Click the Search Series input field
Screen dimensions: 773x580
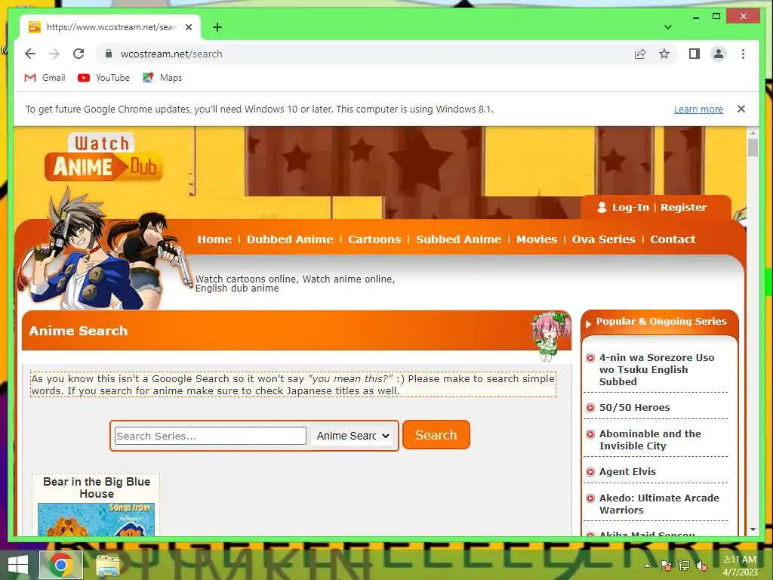click(x=211, y=436)
